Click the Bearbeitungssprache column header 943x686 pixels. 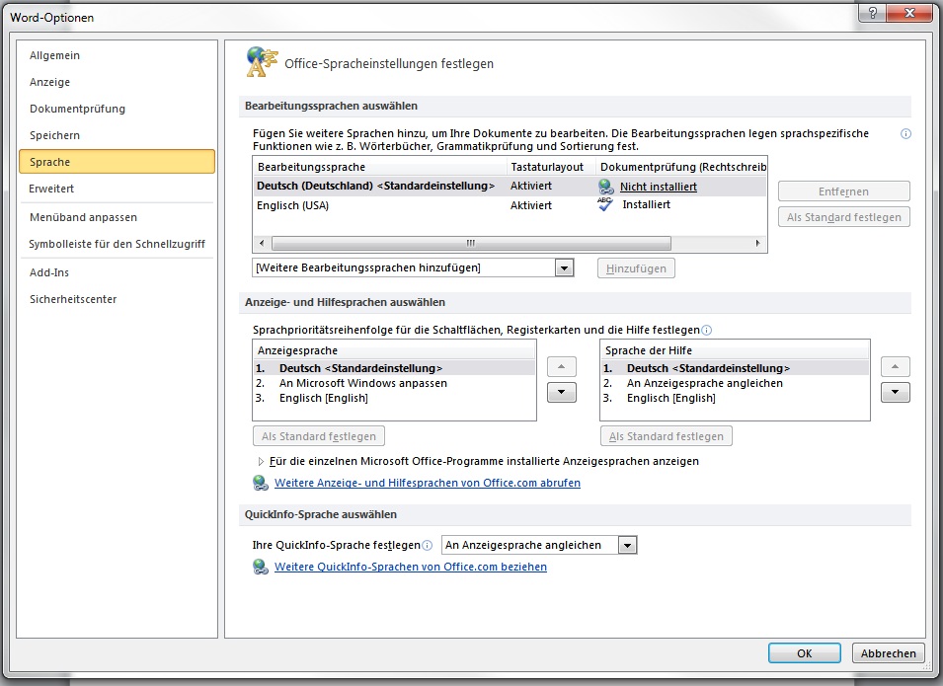click(x=380, y=167)
